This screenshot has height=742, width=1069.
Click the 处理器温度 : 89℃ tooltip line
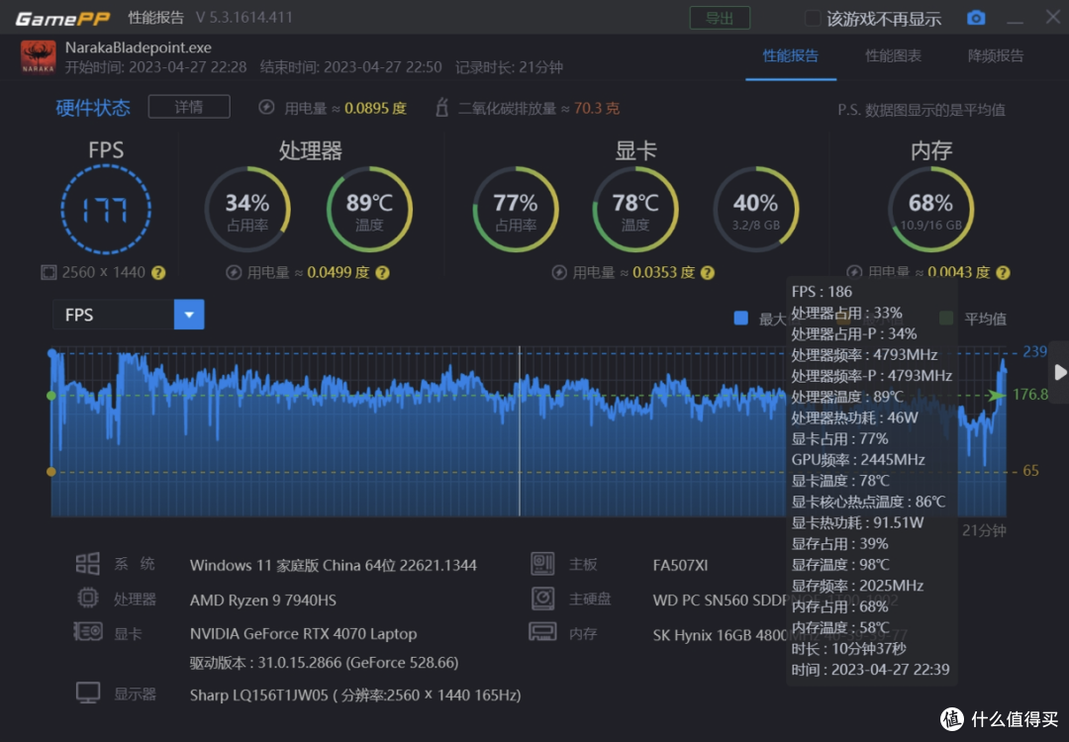coord(846,397)
